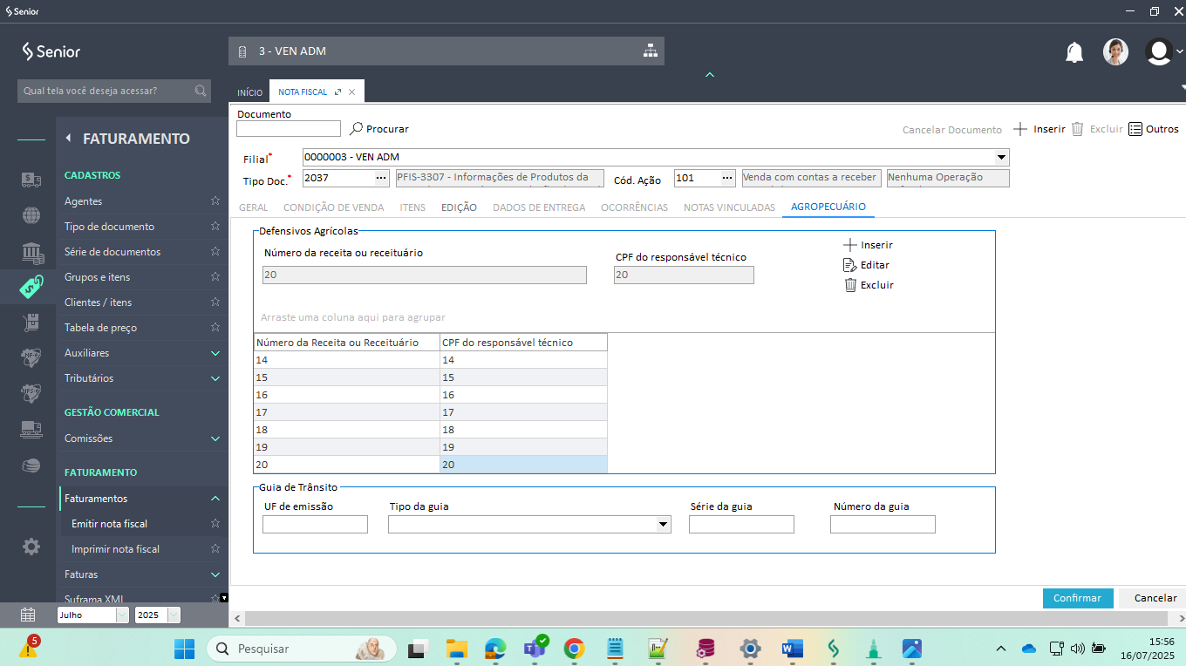Click Excluir trash icon in Defensivos Agrícolas
The width and height of the screenshot is (1186, 666).
pyautogui.click(x=850, y=285)
